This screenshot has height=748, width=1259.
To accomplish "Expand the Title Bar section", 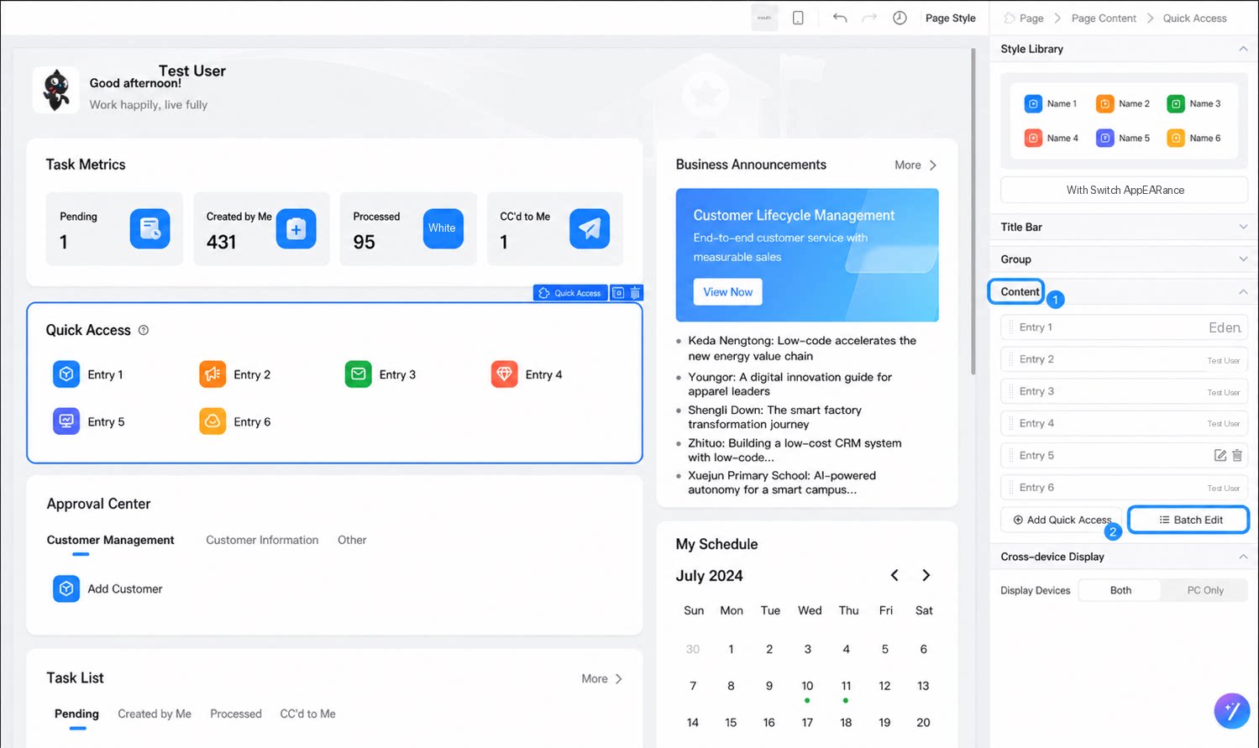I will [x=1124, y=227].
